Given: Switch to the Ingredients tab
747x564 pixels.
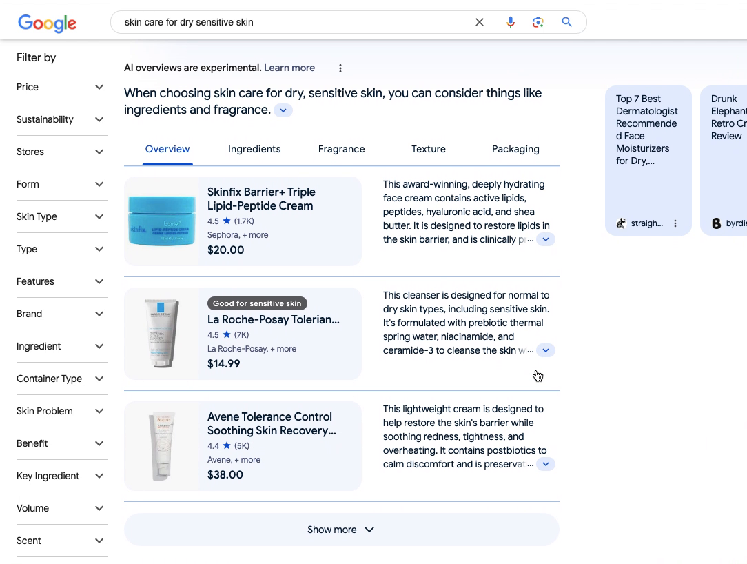Looking at the screenshot, I should click(x=254, y=149).
